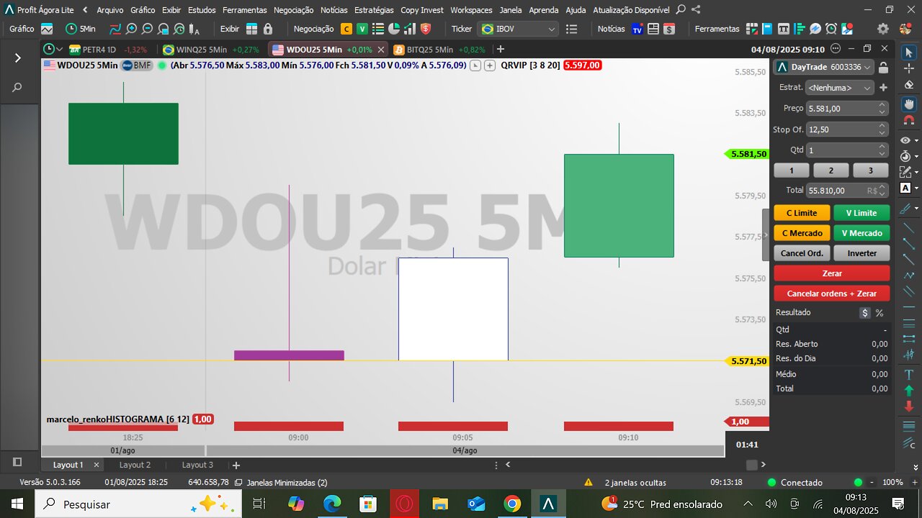The image size is (922, 518).
Task: Click the zoom in magnifier icon
Action: tap(131, 29)
